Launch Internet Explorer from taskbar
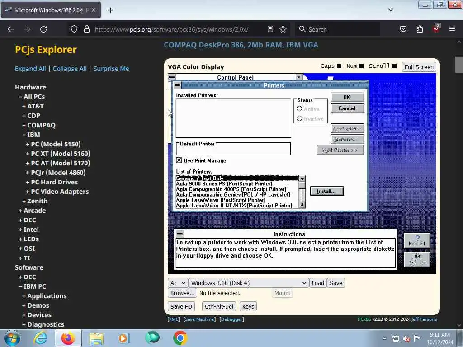Viewport: 463px width, 347px height. click(x=40, y=338)
